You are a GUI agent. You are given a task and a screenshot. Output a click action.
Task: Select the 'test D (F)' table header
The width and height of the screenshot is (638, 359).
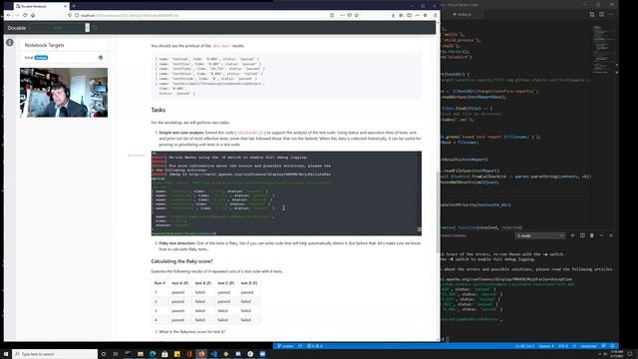(249, 283)
